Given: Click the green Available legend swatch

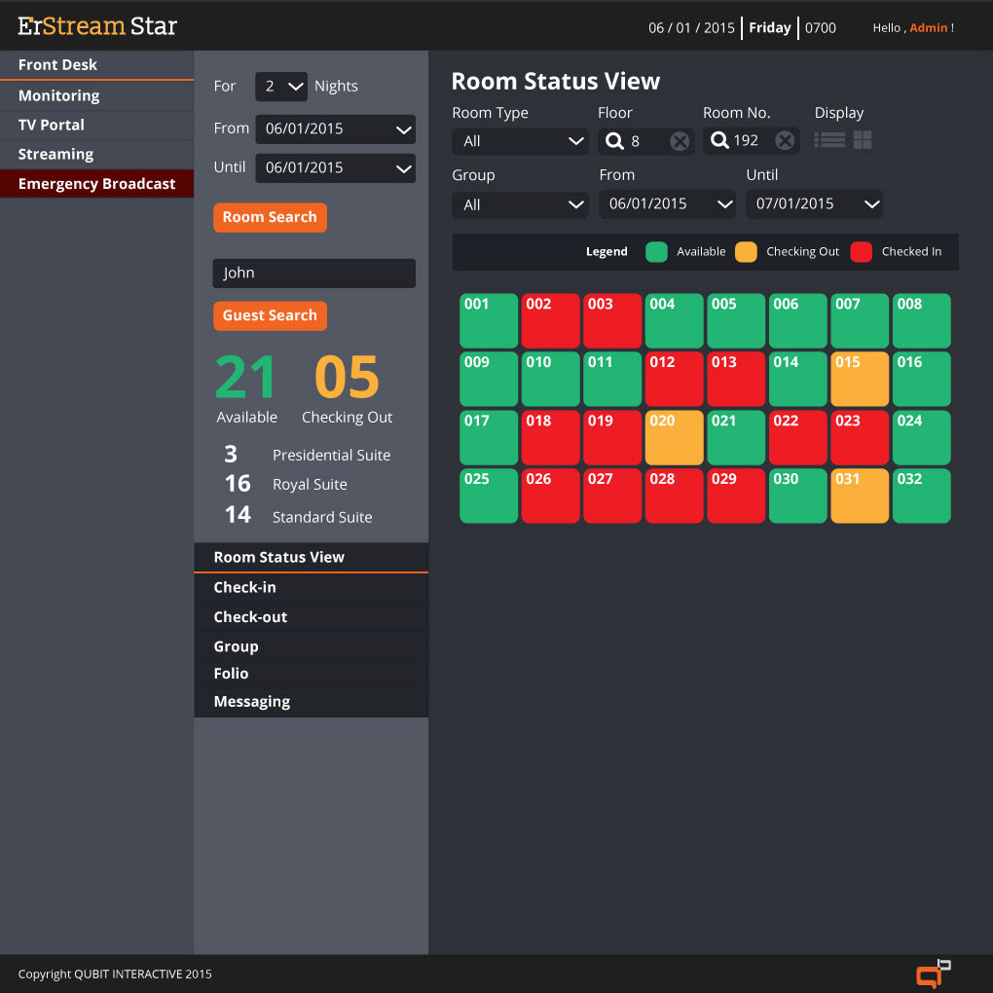Looking at the screenshot, I should [x=656, y=252].
